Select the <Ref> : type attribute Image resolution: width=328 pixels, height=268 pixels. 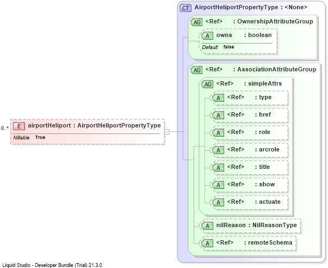point(249,97)
